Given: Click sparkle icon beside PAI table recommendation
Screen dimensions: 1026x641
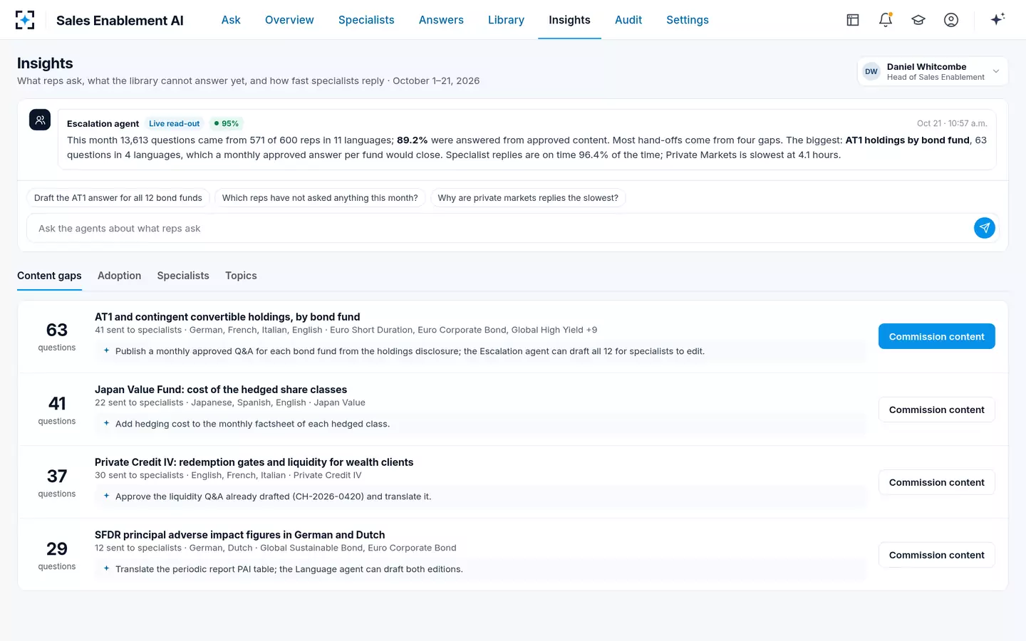Looking at the screenshot, I should [x=106, y=568].
